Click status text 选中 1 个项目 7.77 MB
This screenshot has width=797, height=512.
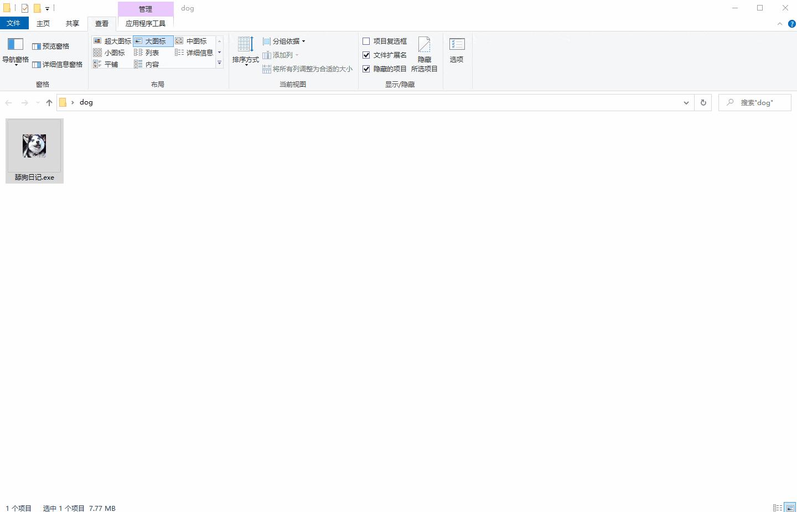coord(79,508)
